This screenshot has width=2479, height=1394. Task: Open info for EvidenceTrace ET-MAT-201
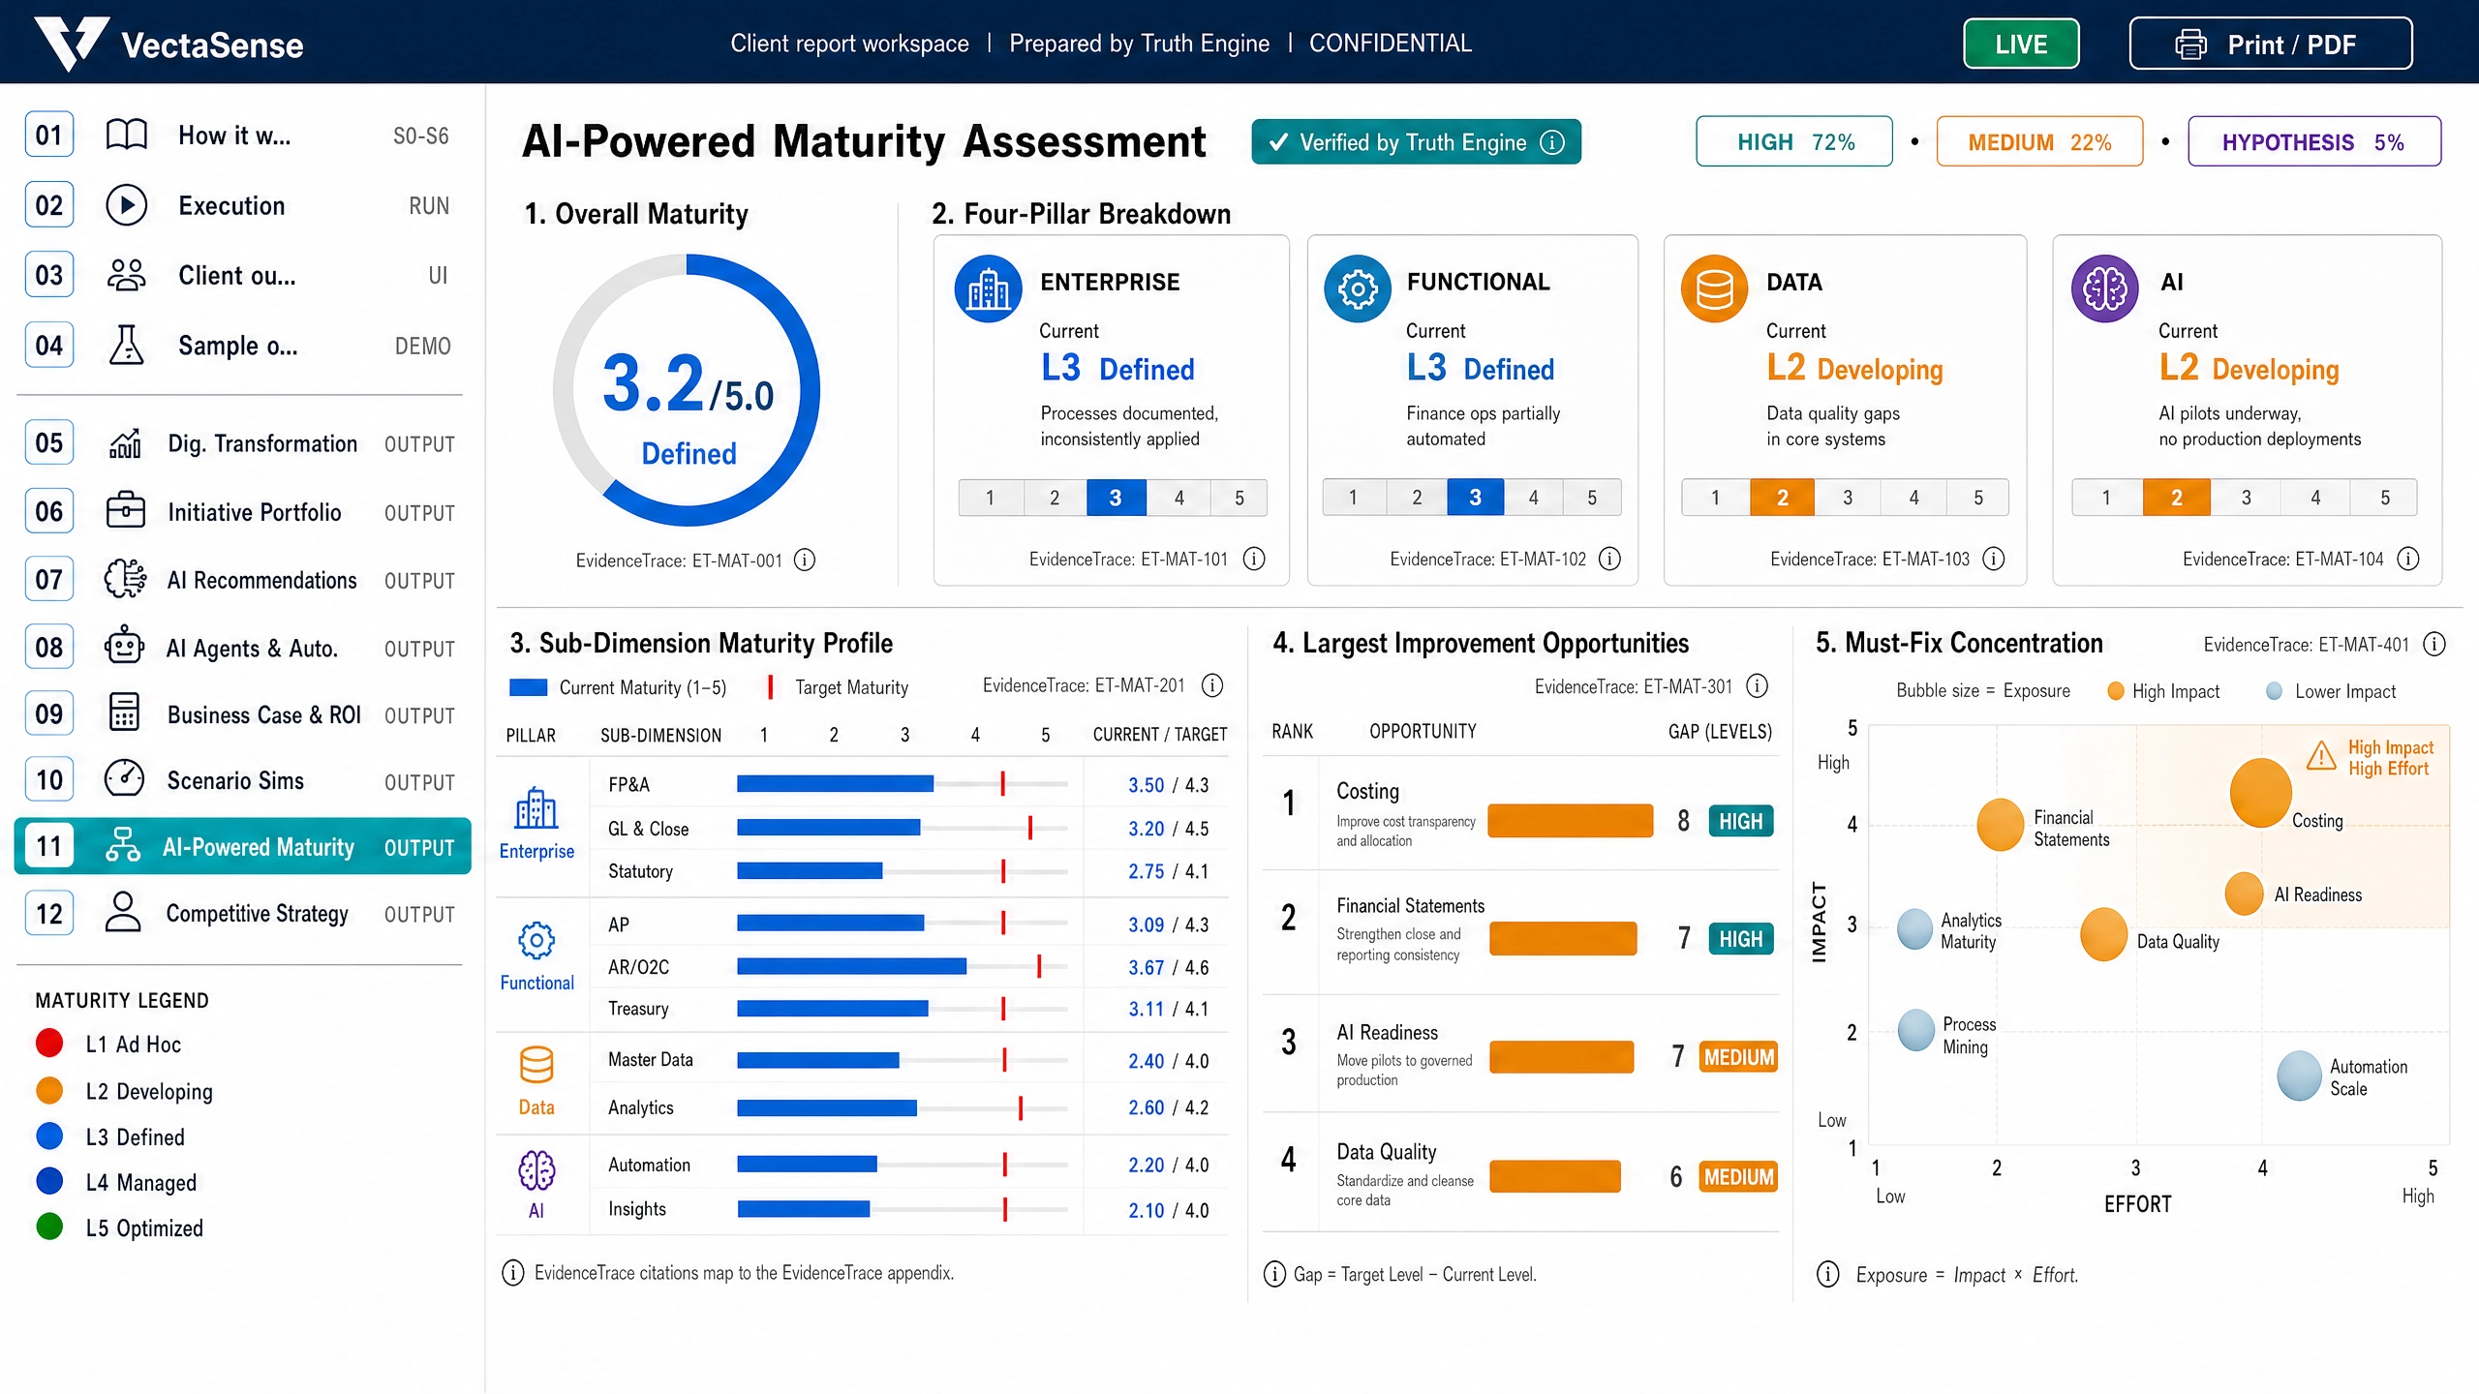tap(1212, 685)
